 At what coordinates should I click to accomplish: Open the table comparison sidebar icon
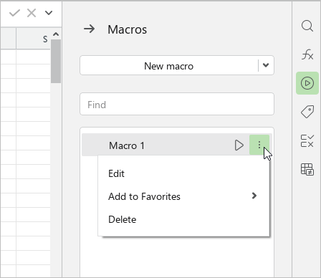(307, 169)
